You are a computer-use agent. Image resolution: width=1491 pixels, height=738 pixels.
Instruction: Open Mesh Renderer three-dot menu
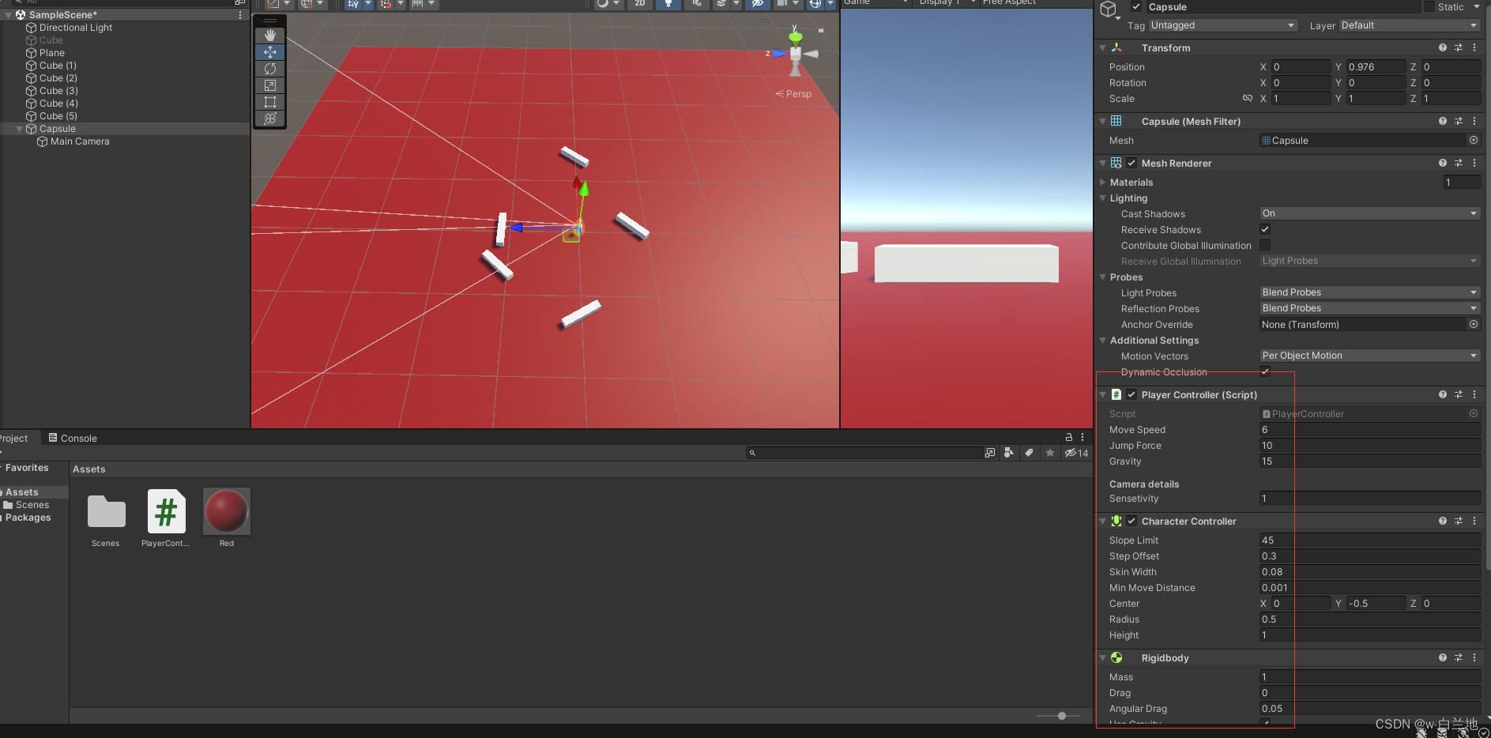click(1474, 163)
